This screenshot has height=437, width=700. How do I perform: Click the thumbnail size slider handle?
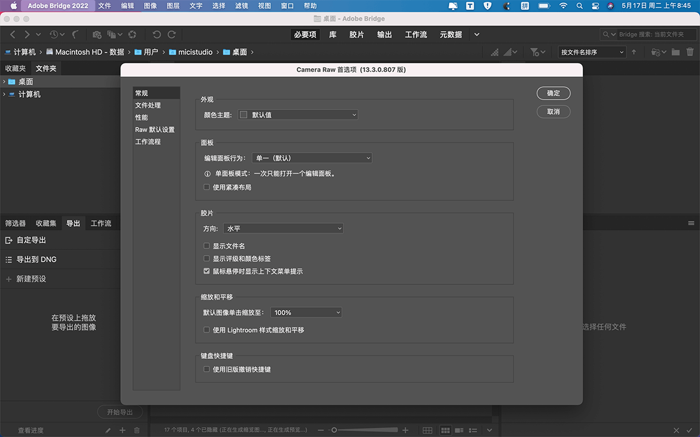click(x=334, y=431)
